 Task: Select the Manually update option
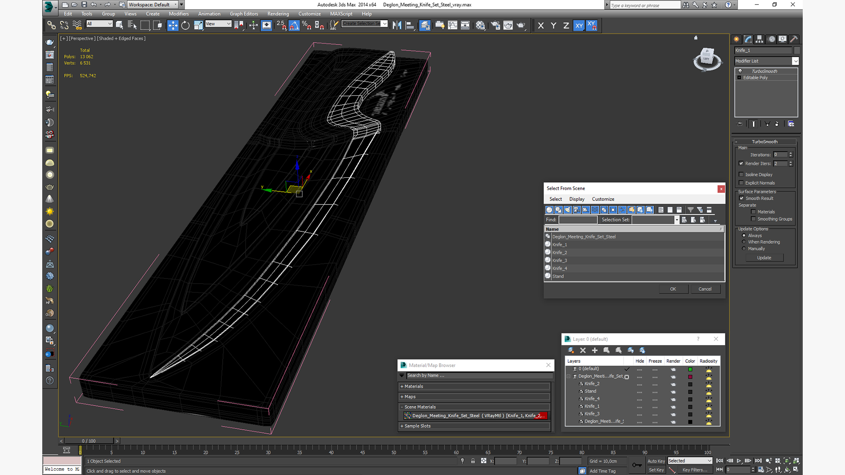click(x=744, y=248)
